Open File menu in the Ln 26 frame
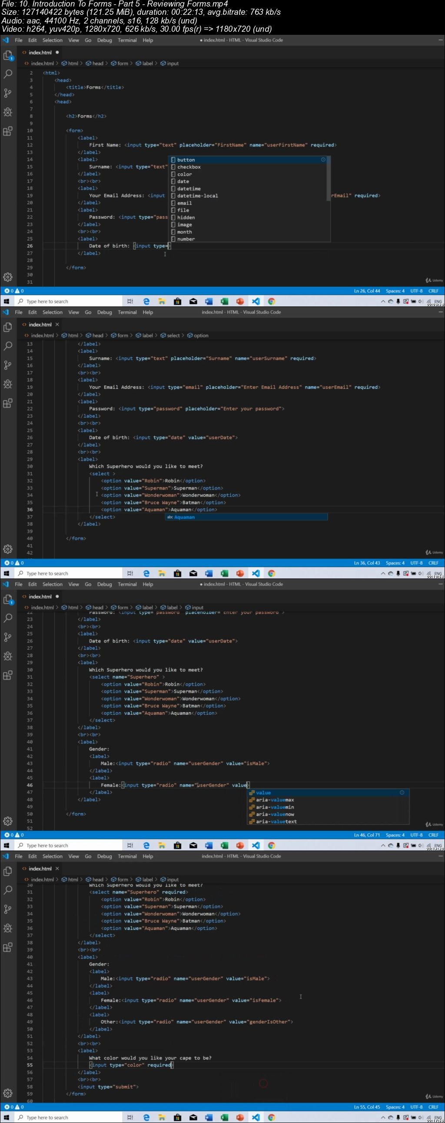 19,40
